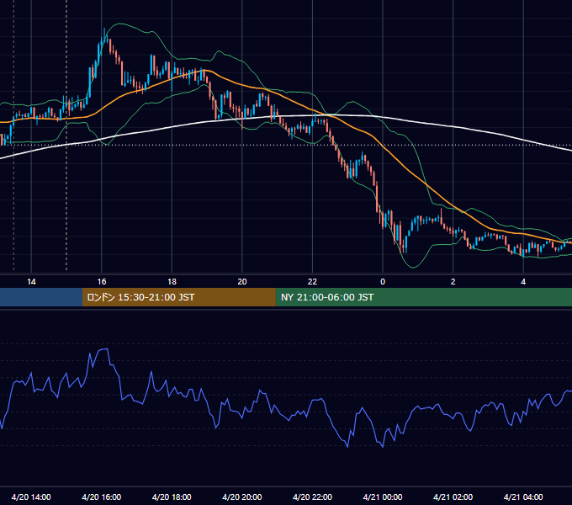Click the '2' hour axis label

pos(453,282)
